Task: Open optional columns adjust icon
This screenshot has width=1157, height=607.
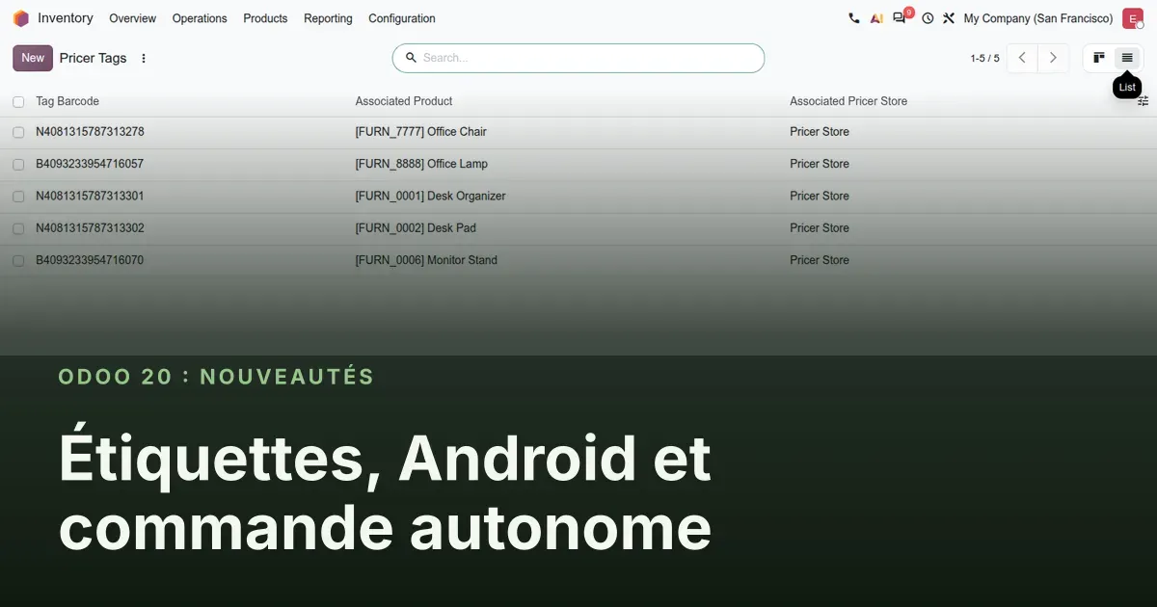Action: [1144, 101]
